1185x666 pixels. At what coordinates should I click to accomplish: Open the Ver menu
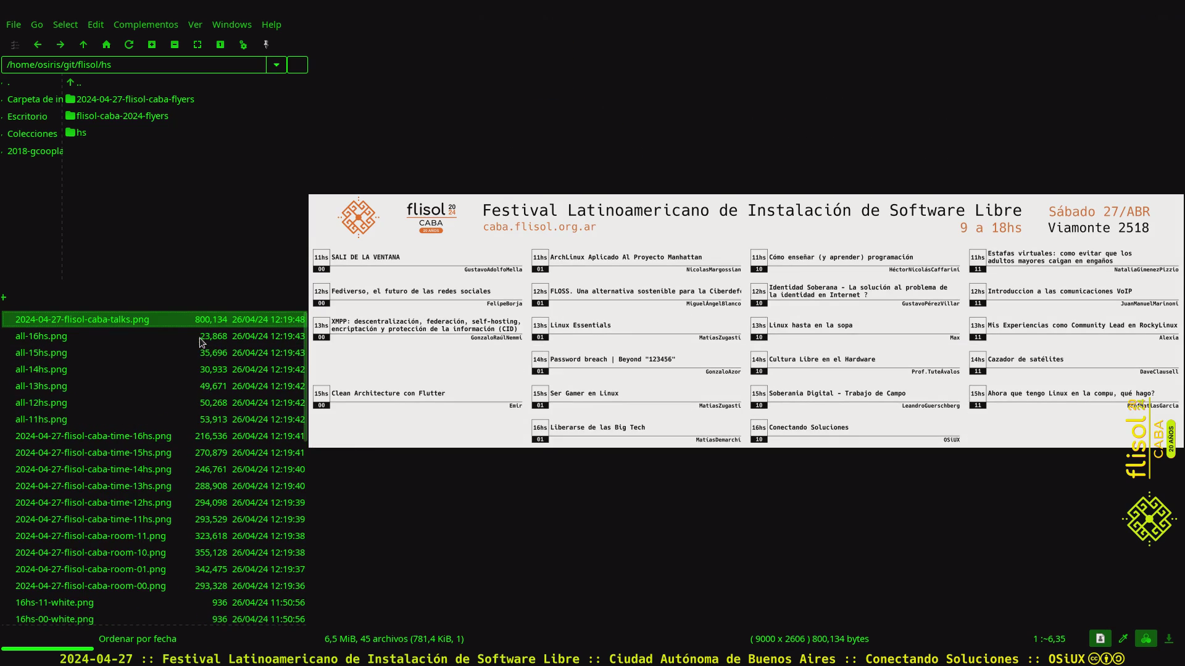pos(195,25)
